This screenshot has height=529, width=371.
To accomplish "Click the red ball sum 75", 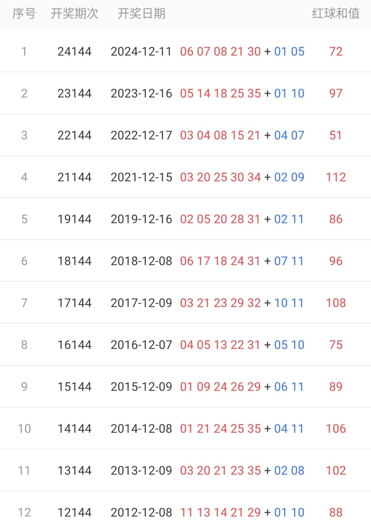I will [x=336, y=345].
